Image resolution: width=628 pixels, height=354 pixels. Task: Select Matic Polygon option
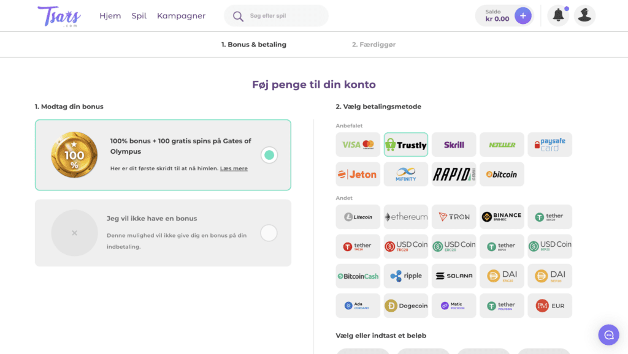(454, 306)
